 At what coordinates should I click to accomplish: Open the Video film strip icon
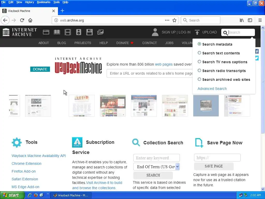click(x=68, y=32)
